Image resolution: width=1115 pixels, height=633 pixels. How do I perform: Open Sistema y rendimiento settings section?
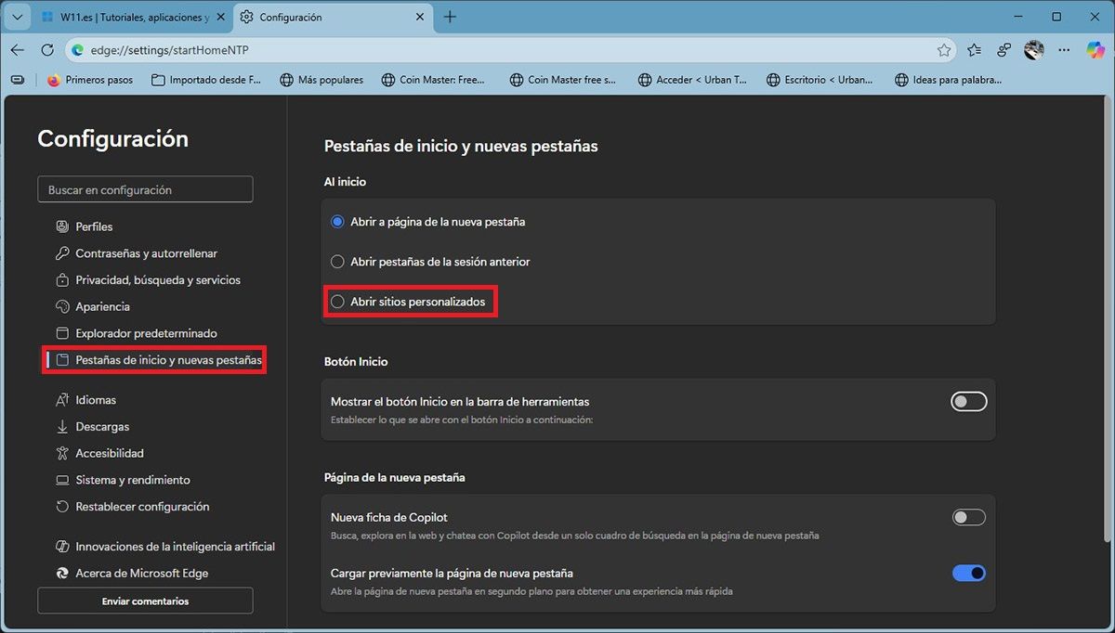pos(133,480)
